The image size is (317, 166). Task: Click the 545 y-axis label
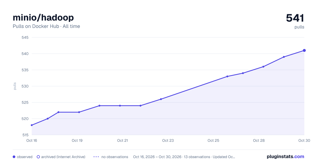25,37
